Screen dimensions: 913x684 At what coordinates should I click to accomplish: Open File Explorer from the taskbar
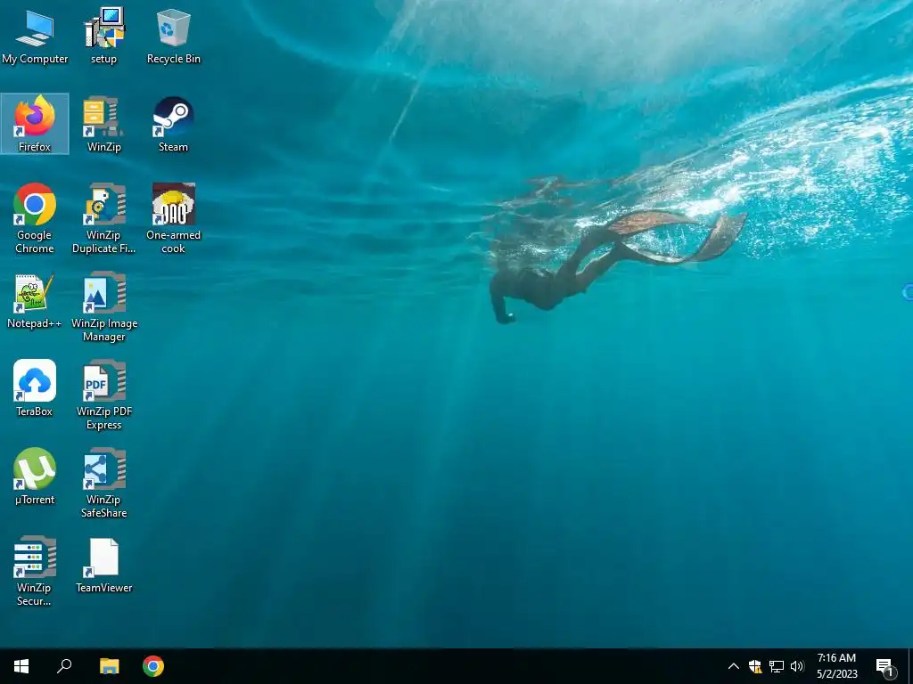[x=109, y=666]
